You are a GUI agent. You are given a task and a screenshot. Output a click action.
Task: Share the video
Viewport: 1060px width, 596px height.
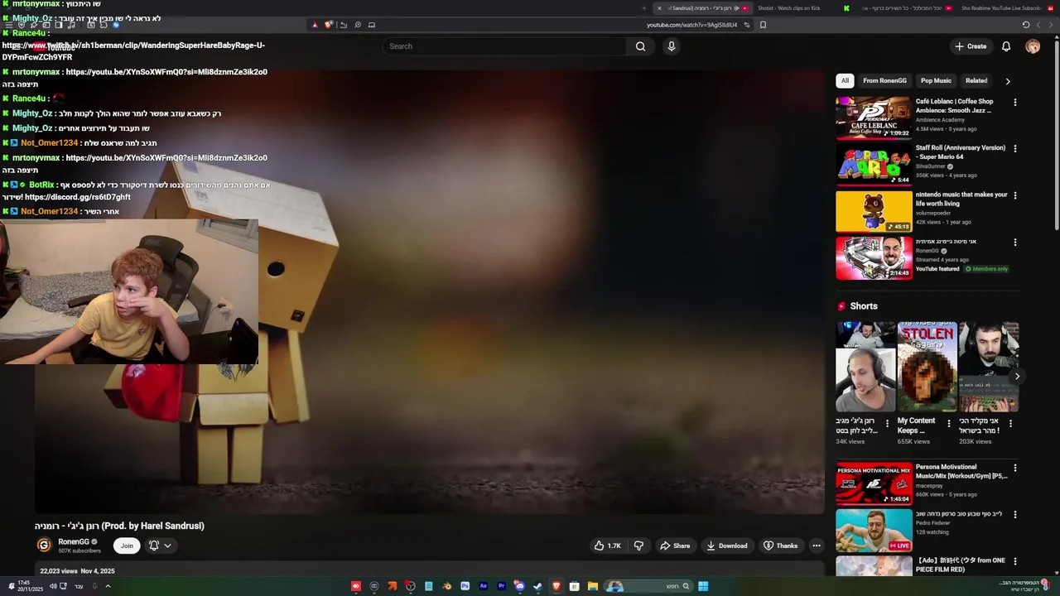tap(675, 546)
